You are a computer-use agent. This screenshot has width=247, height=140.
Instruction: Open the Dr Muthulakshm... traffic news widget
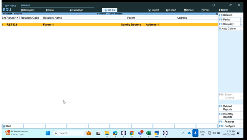tap(17, 133)
